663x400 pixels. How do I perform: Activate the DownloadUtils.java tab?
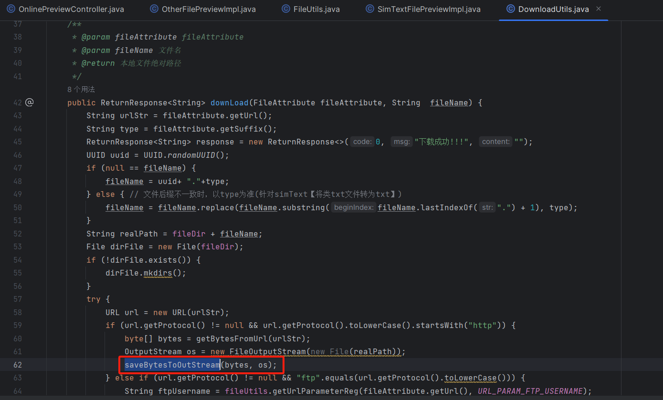click(x=553, y=9)
